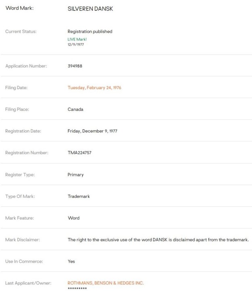Open the ROTHMANS, BENSON & HEDGES INC. owner link

click(106, 283)
